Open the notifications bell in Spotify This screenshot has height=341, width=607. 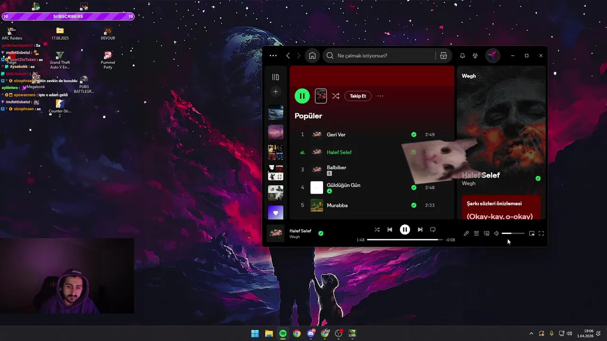462,55
